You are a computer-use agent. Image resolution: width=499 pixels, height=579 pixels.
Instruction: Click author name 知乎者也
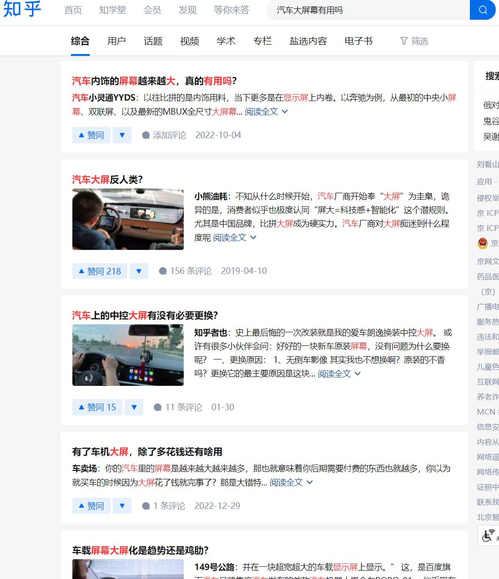[211, 333]
